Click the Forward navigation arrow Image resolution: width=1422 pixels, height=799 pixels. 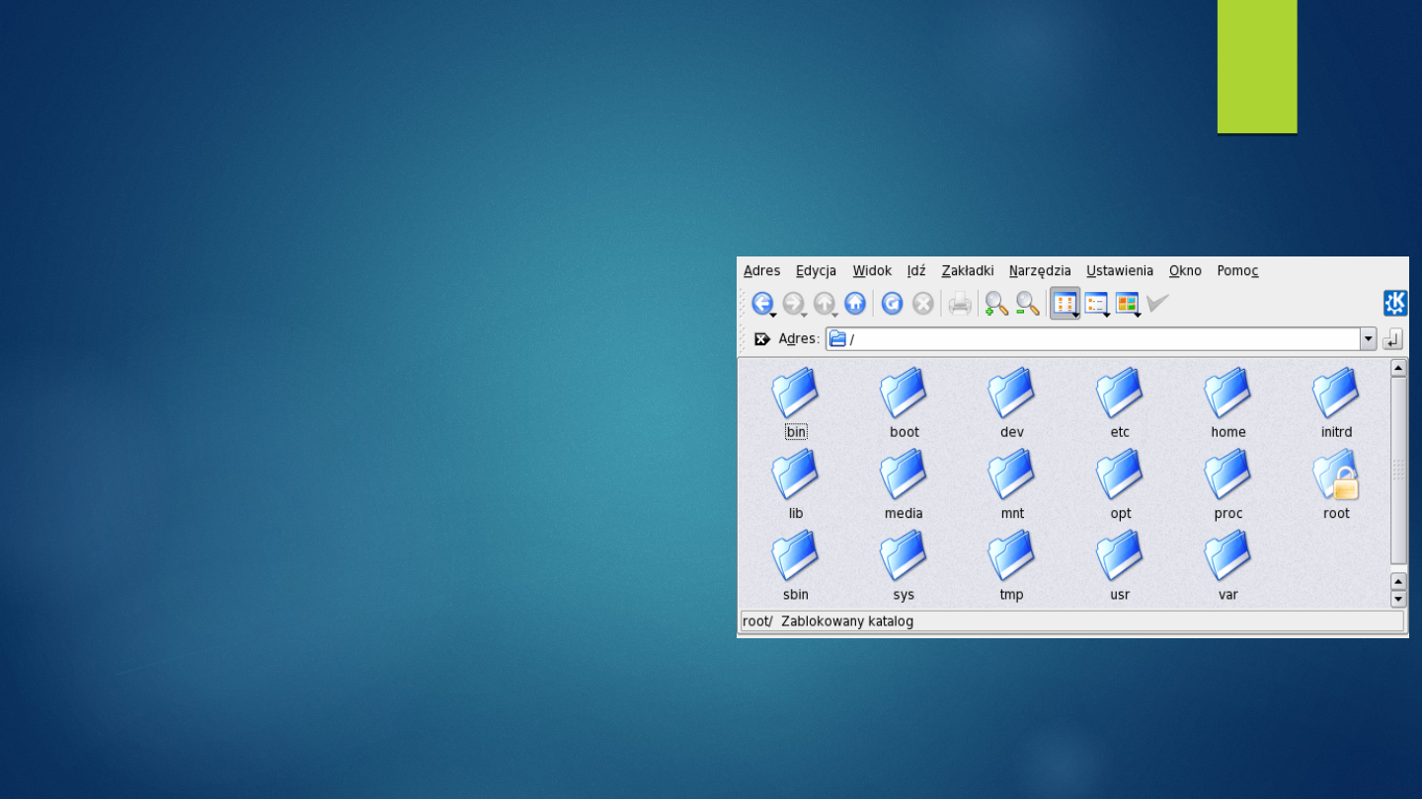coord(793,304)
